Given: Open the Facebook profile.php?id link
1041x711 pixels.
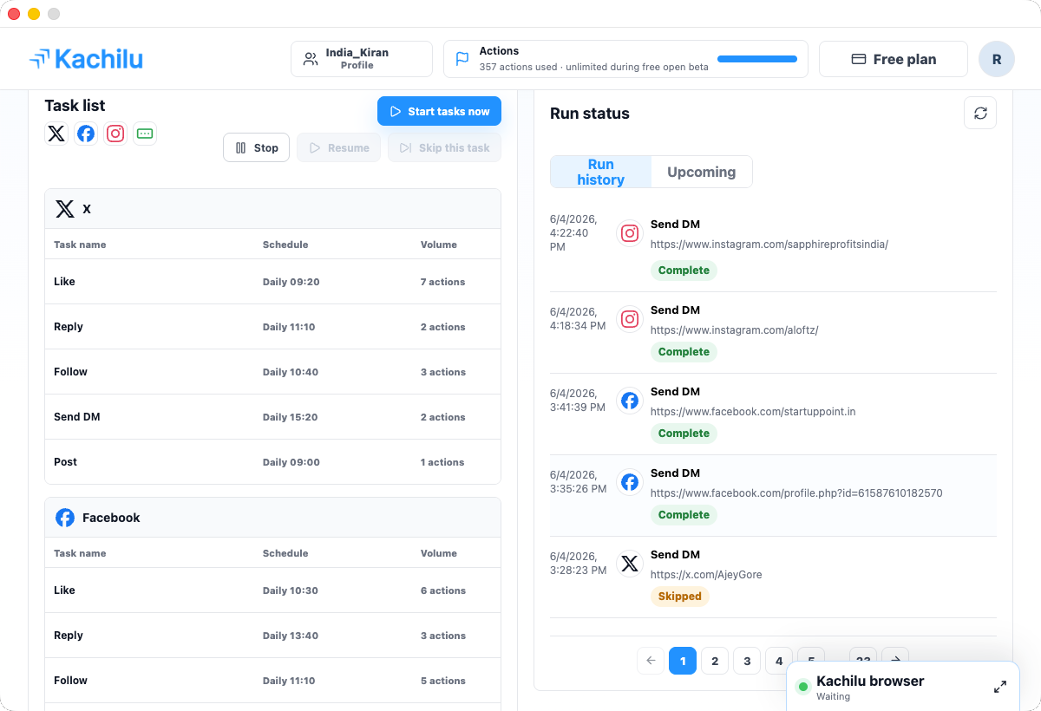Looking at the screenshot, I should (x=796, y=493).
